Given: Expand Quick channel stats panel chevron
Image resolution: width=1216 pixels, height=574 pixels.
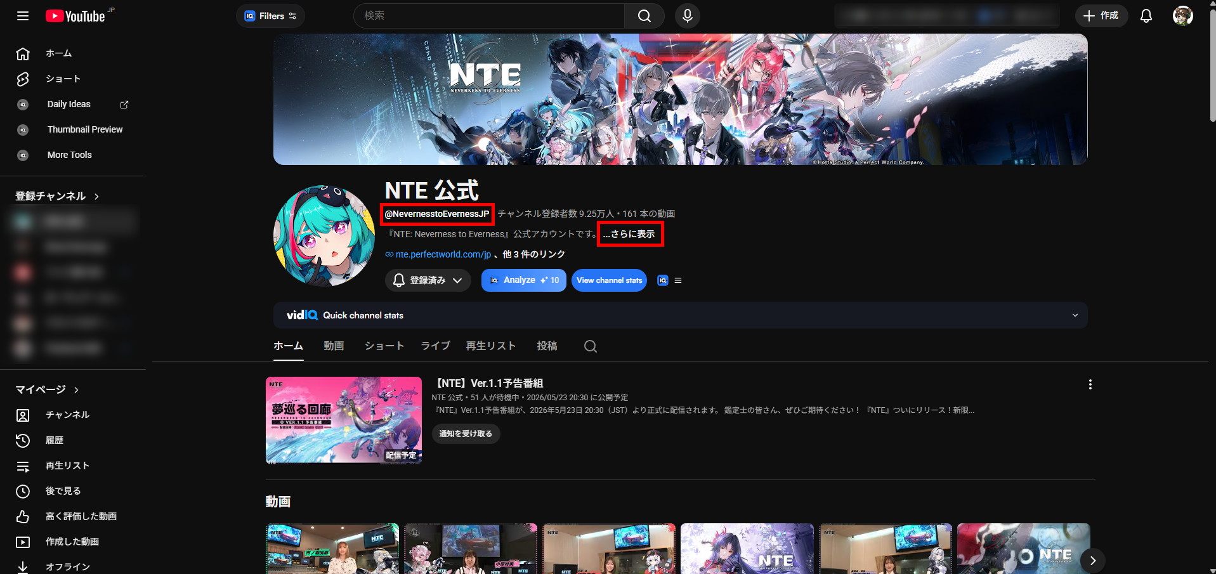Looking at the screenshot, I should pyautogui.click(x=1075, y=315).
